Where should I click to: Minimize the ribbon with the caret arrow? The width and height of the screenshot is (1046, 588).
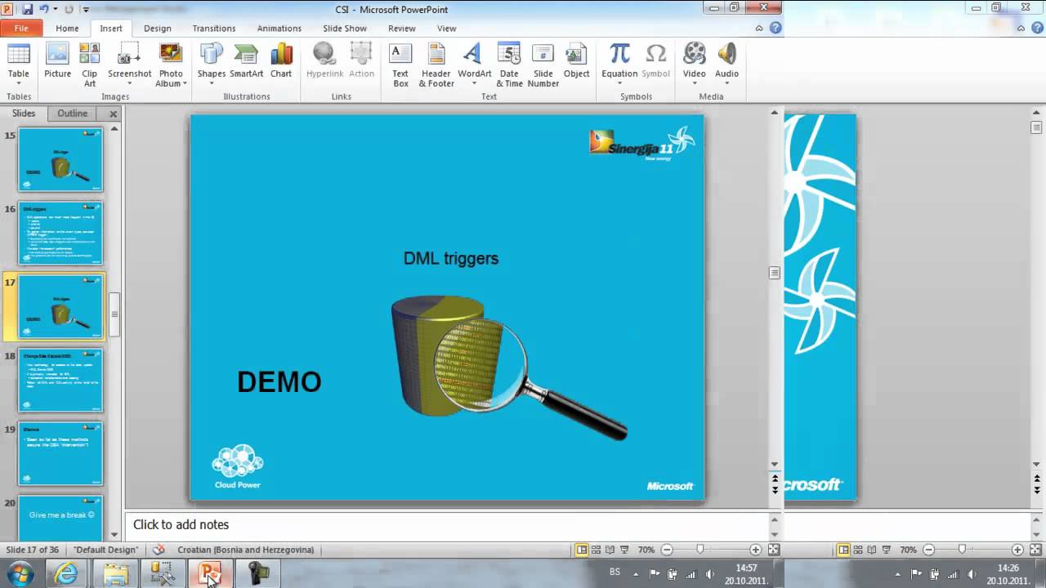click(759, 28)
